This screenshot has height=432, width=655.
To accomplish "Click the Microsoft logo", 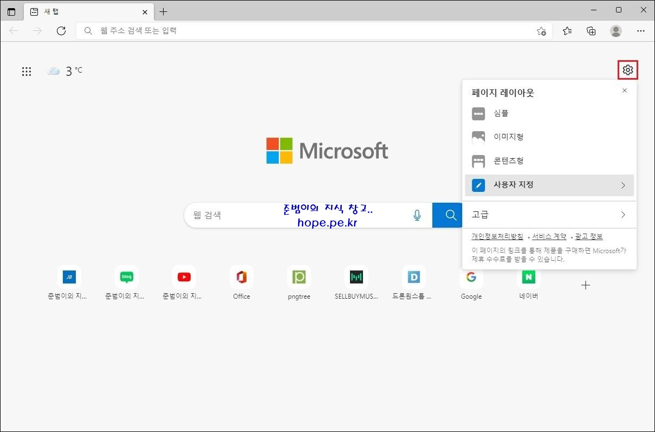I will click(x=327, y=151).
